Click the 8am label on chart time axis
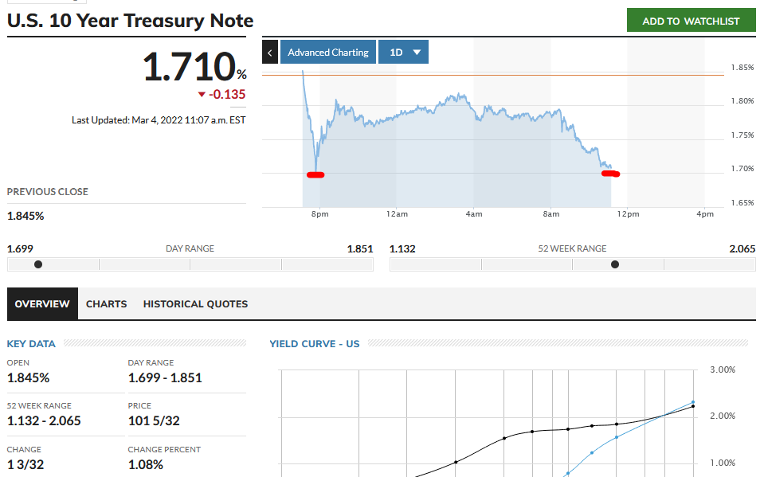The width and height of the screenshot is (764, 477). 551,214
